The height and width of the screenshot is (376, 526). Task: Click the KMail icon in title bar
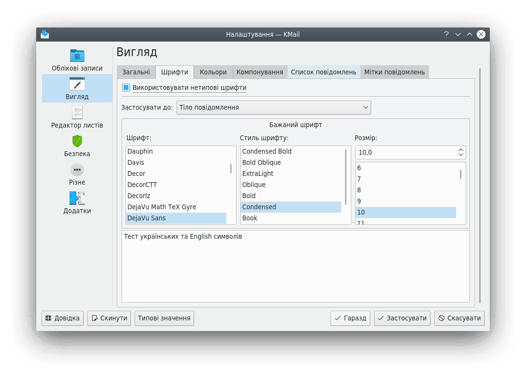45,34
